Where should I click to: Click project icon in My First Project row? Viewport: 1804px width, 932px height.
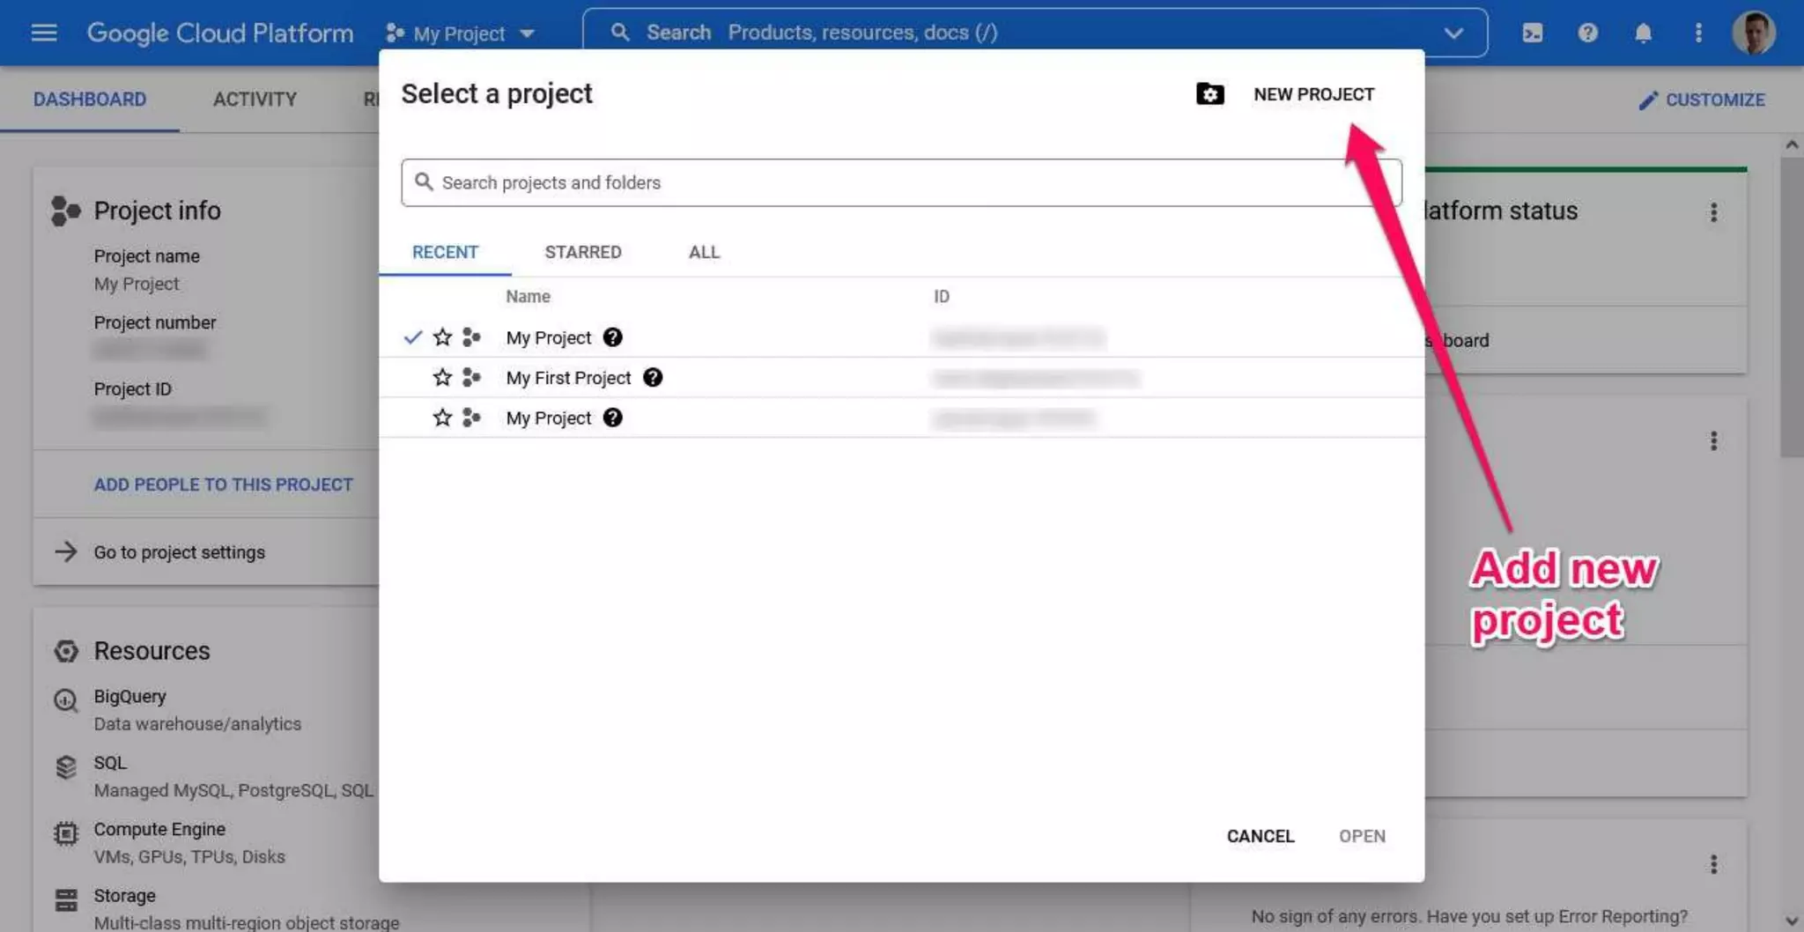(x=471, y=377)
